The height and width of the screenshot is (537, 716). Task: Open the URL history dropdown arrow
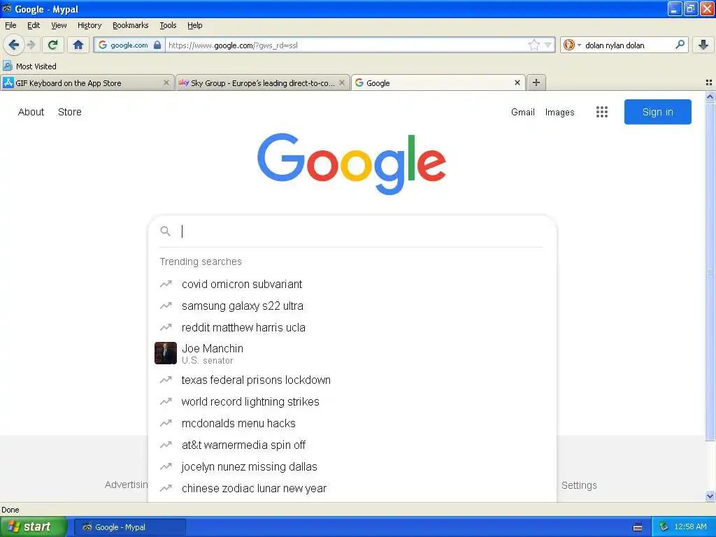547,45
